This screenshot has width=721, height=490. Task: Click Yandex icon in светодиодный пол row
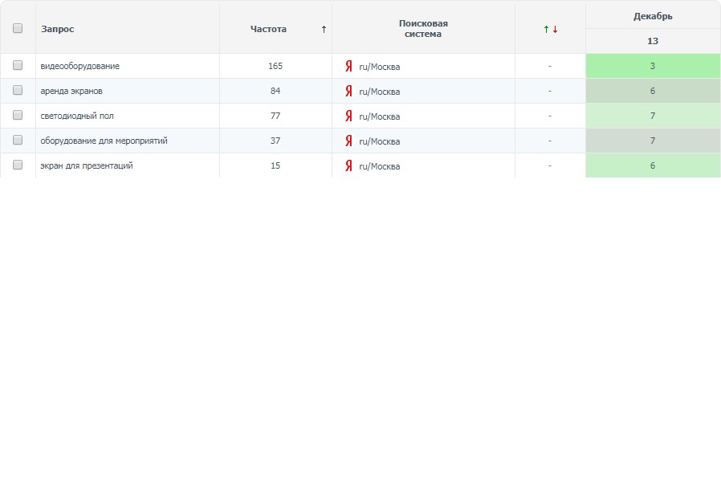click(x=348, y=116)
